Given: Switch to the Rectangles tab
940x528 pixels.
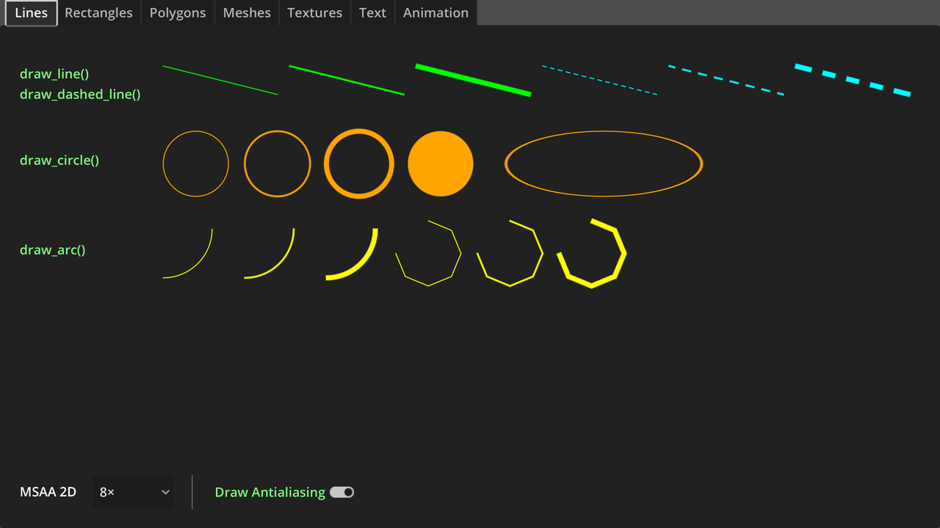Looking at the screenshot, I should pyautogui.click(x=98, y=12).
